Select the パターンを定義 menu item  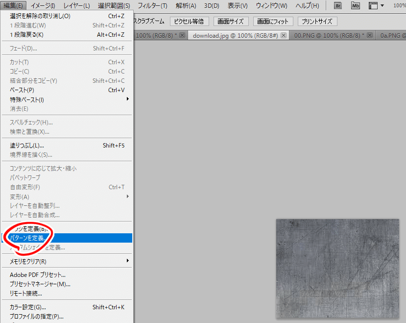[x=67, y=238]
